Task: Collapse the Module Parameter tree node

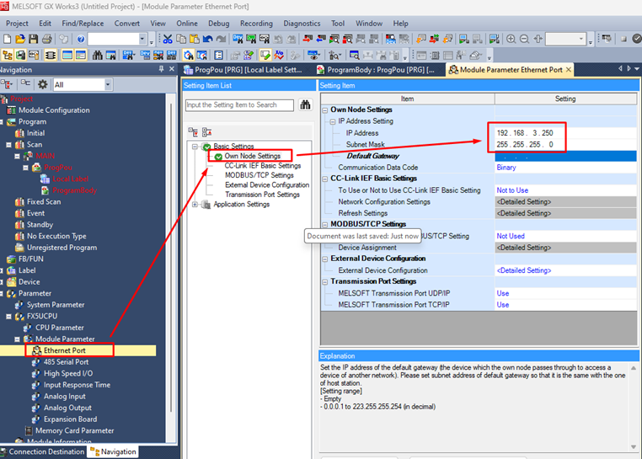Action: point(17,339)
